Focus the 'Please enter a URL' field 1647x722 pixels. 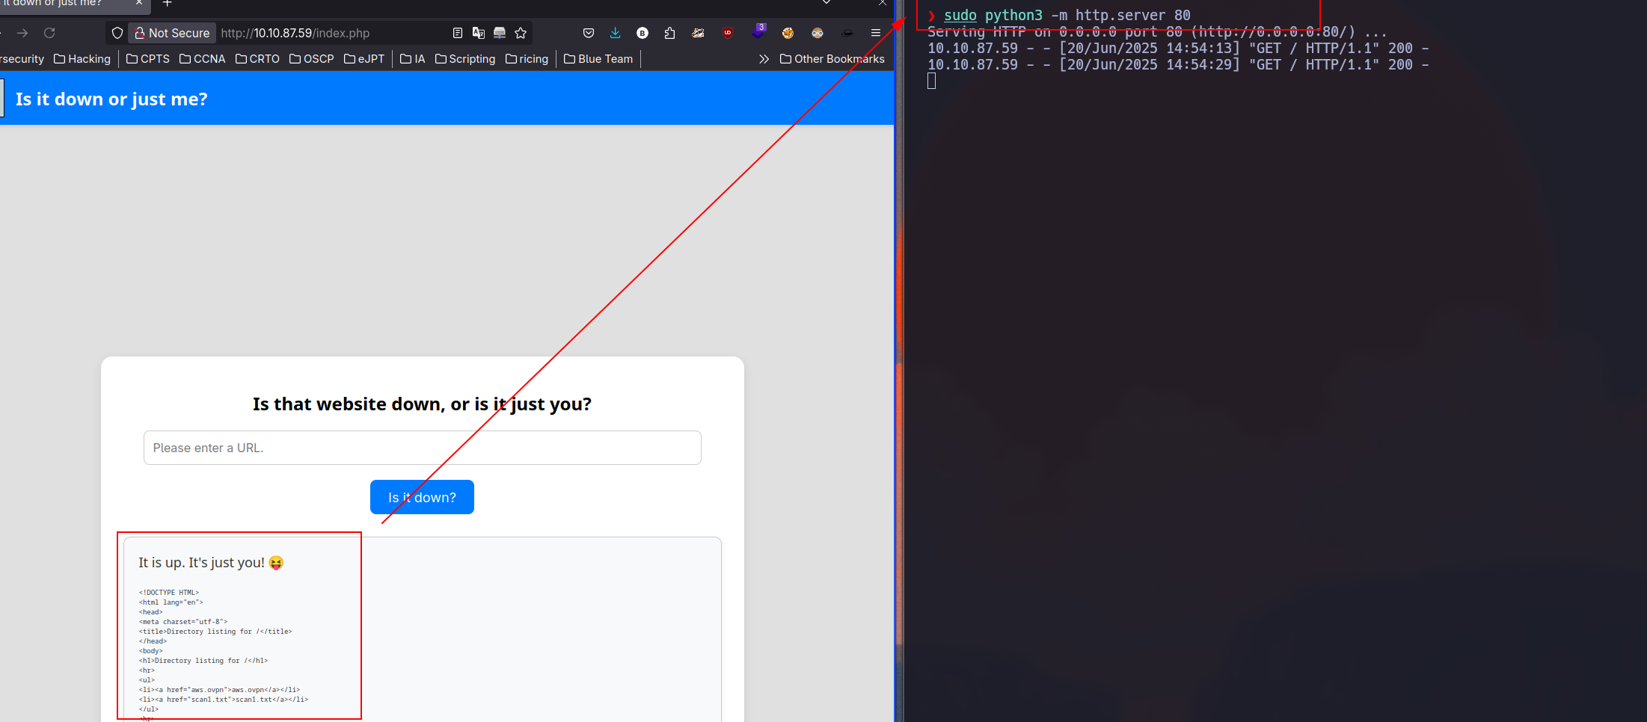click(x=423, y=448)
